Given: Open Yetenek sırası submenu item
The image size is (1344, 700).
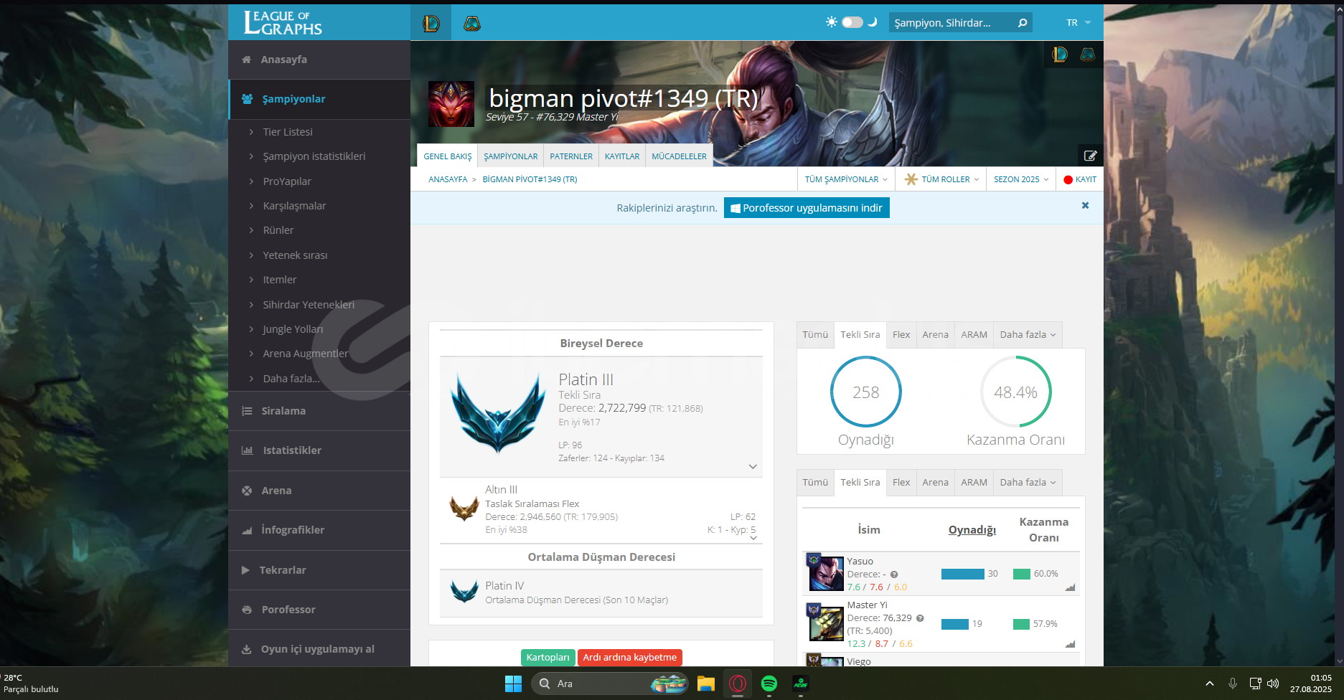Looking at the screenshot, I should (x=295, y=255).
